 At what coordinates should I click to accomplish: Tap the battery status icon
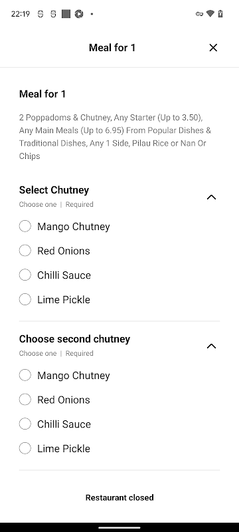[x=220, y=14]
